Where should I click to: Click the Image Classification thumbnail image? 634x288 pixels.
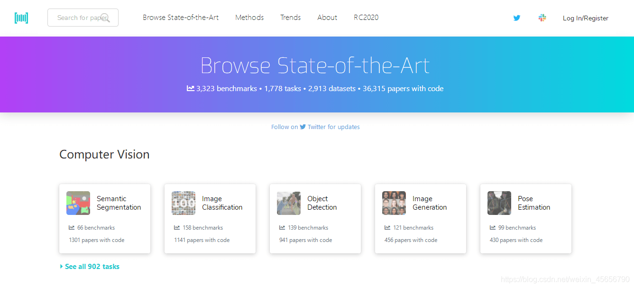point(184,203)
